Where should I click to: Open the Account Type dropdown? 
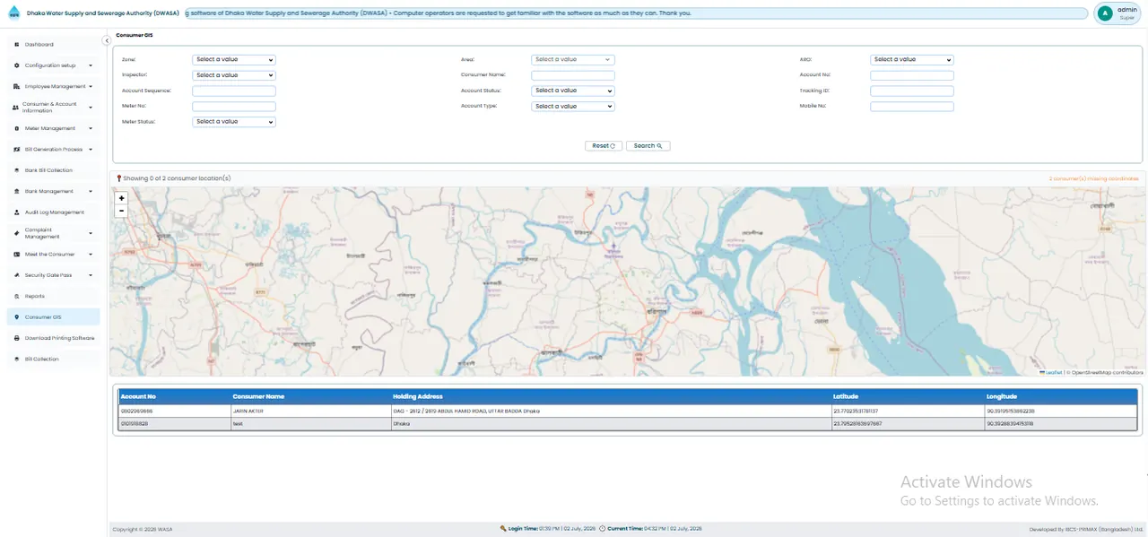pyautogui.click(x=573, y=107)
